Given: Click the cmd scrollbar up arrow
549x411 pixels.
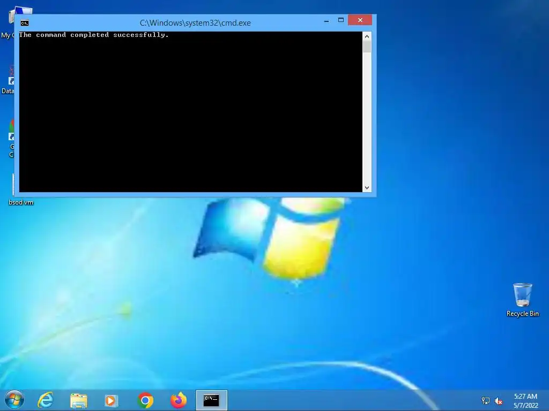Looking at the screenshot, I should click(x=367, y=36).
